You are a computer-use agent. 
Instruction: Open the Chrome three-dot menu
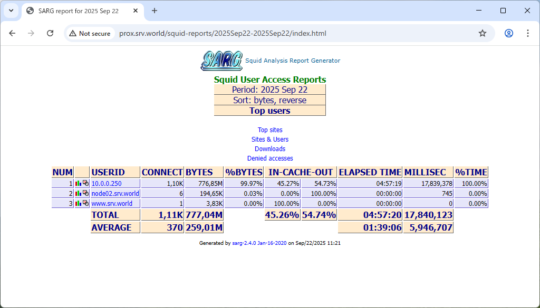point(528,33)
